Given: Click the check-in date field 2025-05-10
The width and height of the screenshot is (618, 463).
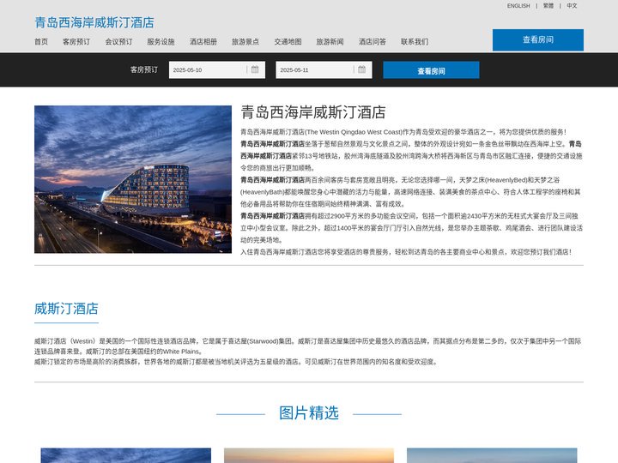Looking at the screenshot, I should coord(217,69).
